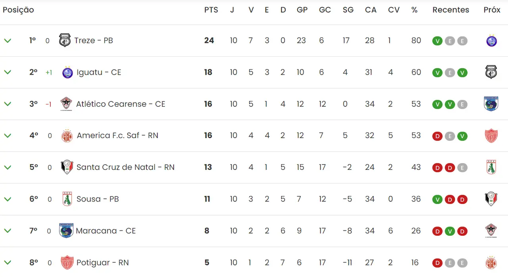The image size is (508, 277).
Task: Click Treze's green V recent result badge
Action: click(x=437, y=41)
